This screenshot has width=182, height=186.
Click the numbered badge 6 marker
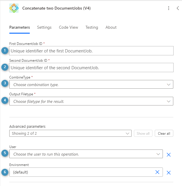5,172
